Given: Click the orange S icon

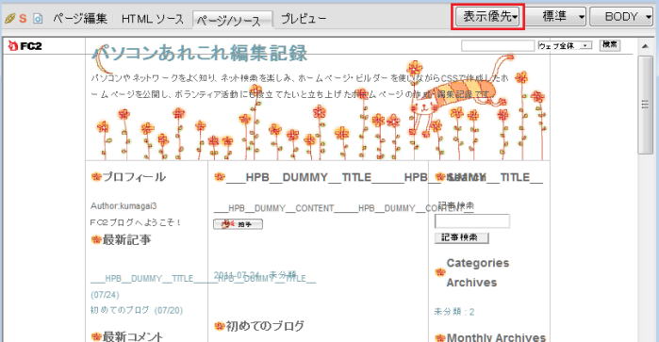Looking at the screenshot, I should pos(23,19).
